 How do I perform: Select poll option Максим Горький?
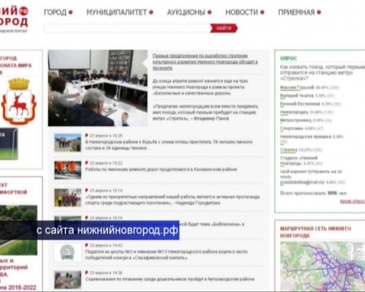(x=297, y=88)
